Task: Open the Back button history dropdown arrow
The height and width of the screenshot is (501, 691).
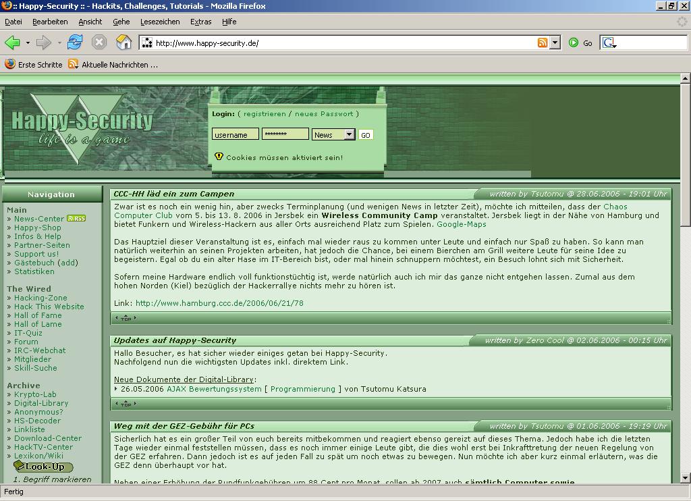Action: (x=28, y=43)
